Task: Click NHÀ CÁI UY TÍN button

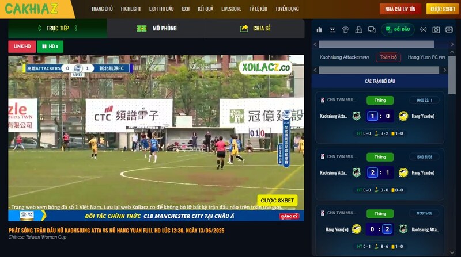Action: tap(400, 9)
